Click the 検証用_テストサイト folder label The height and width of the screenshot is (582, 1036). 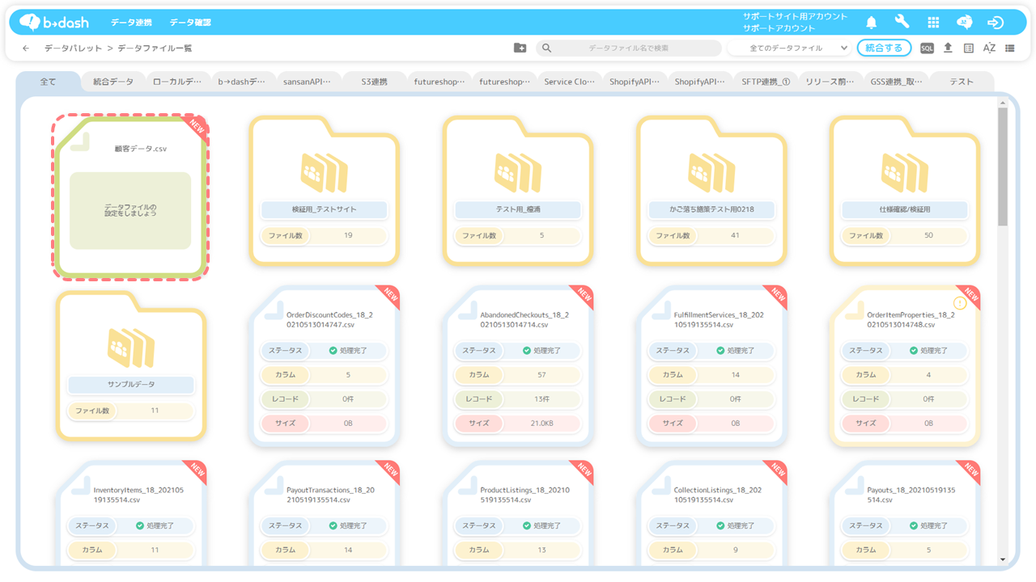click(x=324, y=209)
